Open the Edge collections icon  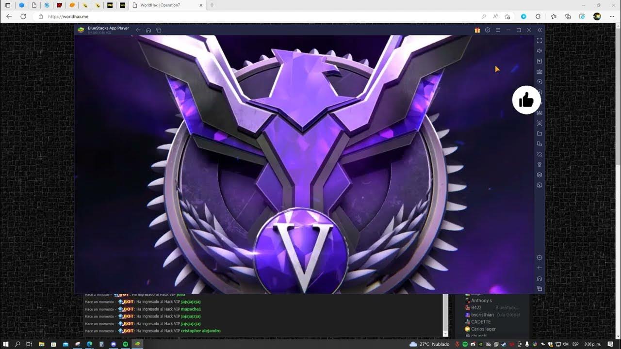(568, 16)
